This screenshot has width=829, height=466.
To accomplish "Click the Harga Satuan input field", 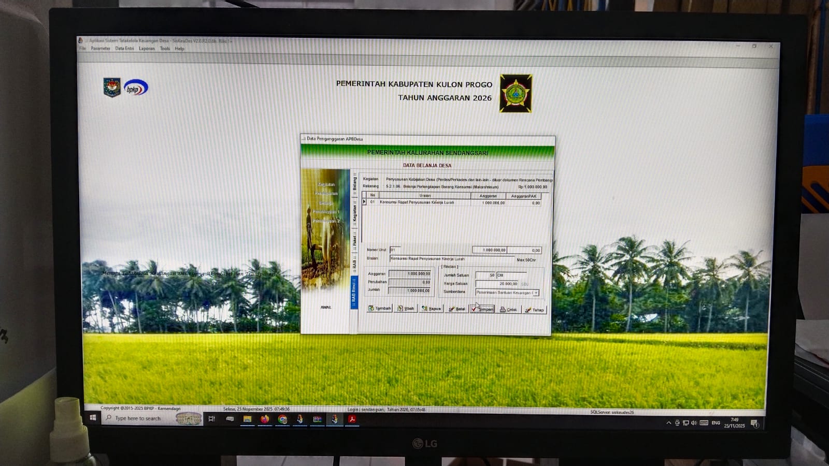I will (x=496, y=284).
